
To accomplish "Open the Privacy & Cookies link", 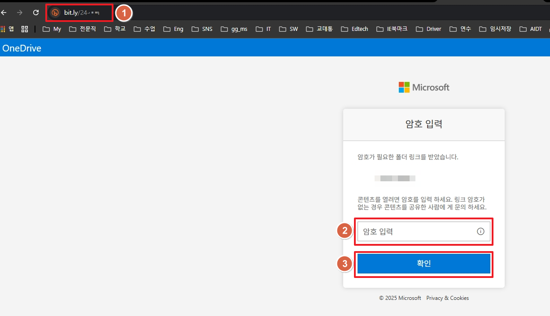I will [448, 298].
